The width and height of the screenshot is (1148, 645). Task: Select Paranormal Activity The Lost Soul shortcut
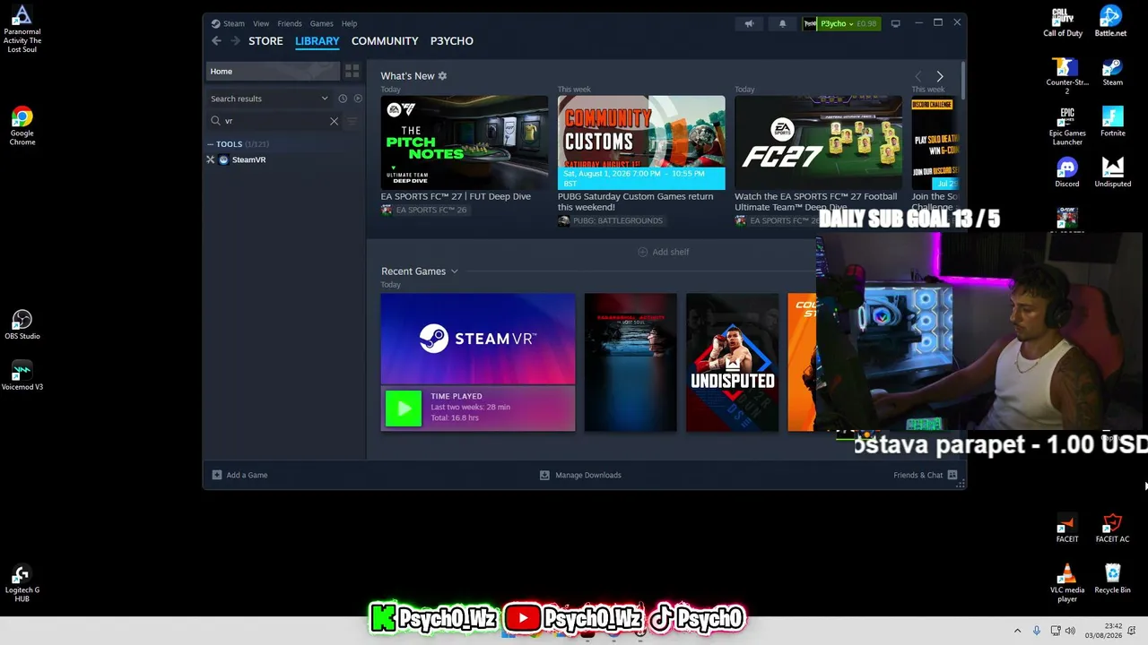click(22, 30)
